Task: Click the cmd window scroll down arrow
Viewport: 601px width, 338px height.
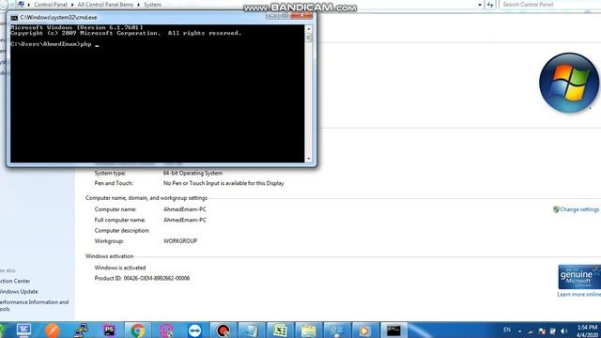Action: pyautogui.click(x=309, y=159)
